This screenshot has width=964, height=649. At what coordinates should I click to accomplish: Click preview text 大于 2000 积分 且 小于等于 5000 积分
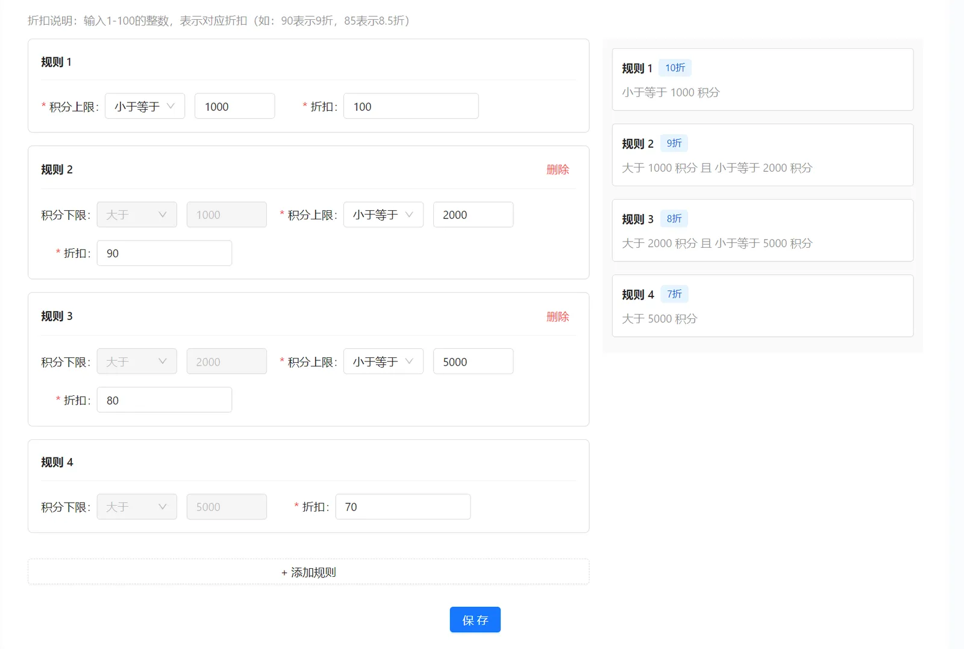pyautogui.click(x=717, y=243)
